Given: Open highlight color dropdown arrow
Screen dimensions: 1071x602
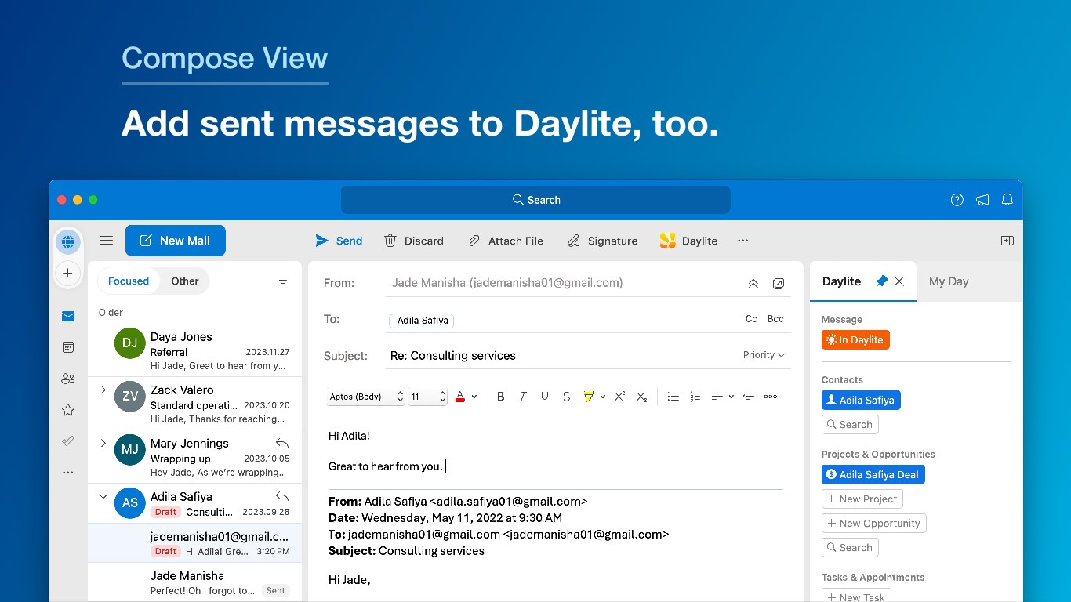Looking at the screenshot, I should pos(602,397).
